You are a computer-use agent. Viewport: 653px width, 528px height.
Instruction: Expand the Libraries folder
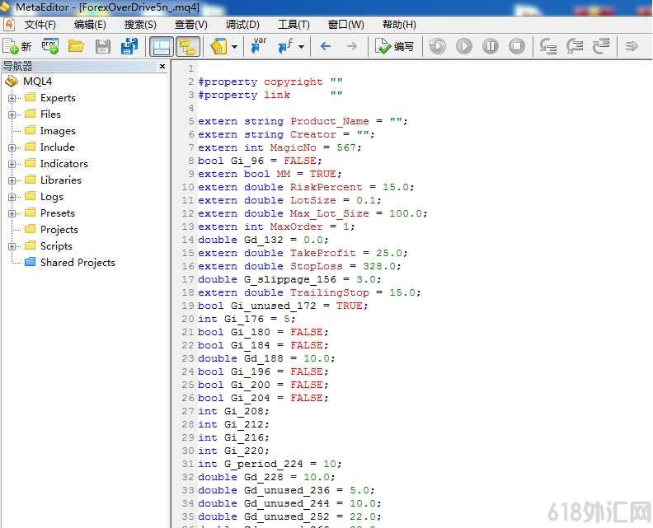12,180
